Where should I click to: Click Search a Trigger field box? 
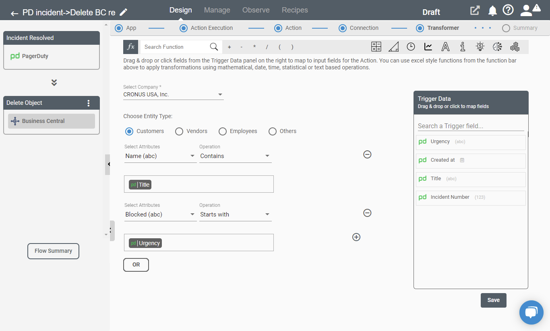pos(471,126)
